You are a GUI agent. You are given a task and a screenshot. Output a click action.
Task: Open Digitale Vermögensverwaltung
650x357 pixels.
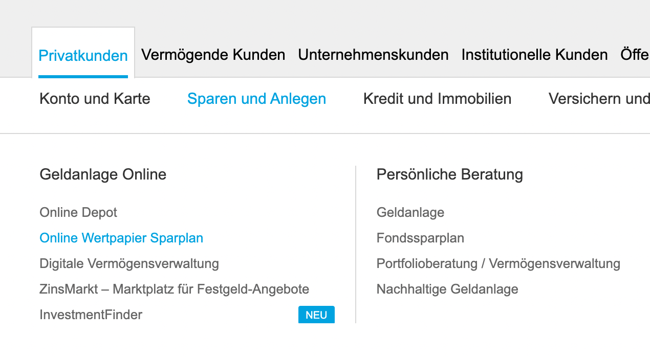[x=129, y=263]
